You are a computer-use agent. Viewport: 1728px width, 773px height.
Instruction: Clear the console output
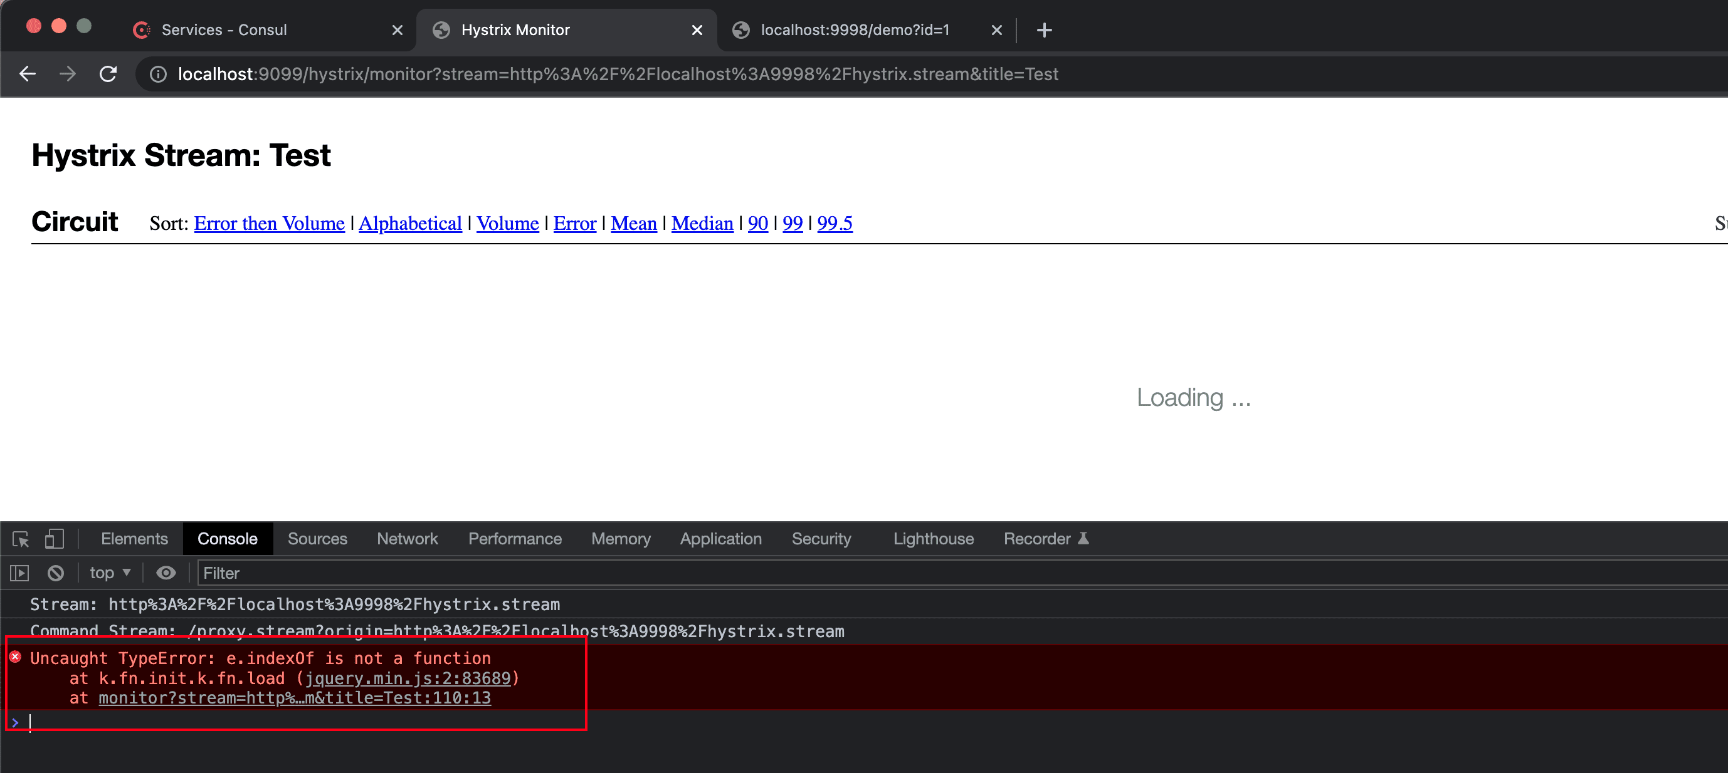pos(56,573)
